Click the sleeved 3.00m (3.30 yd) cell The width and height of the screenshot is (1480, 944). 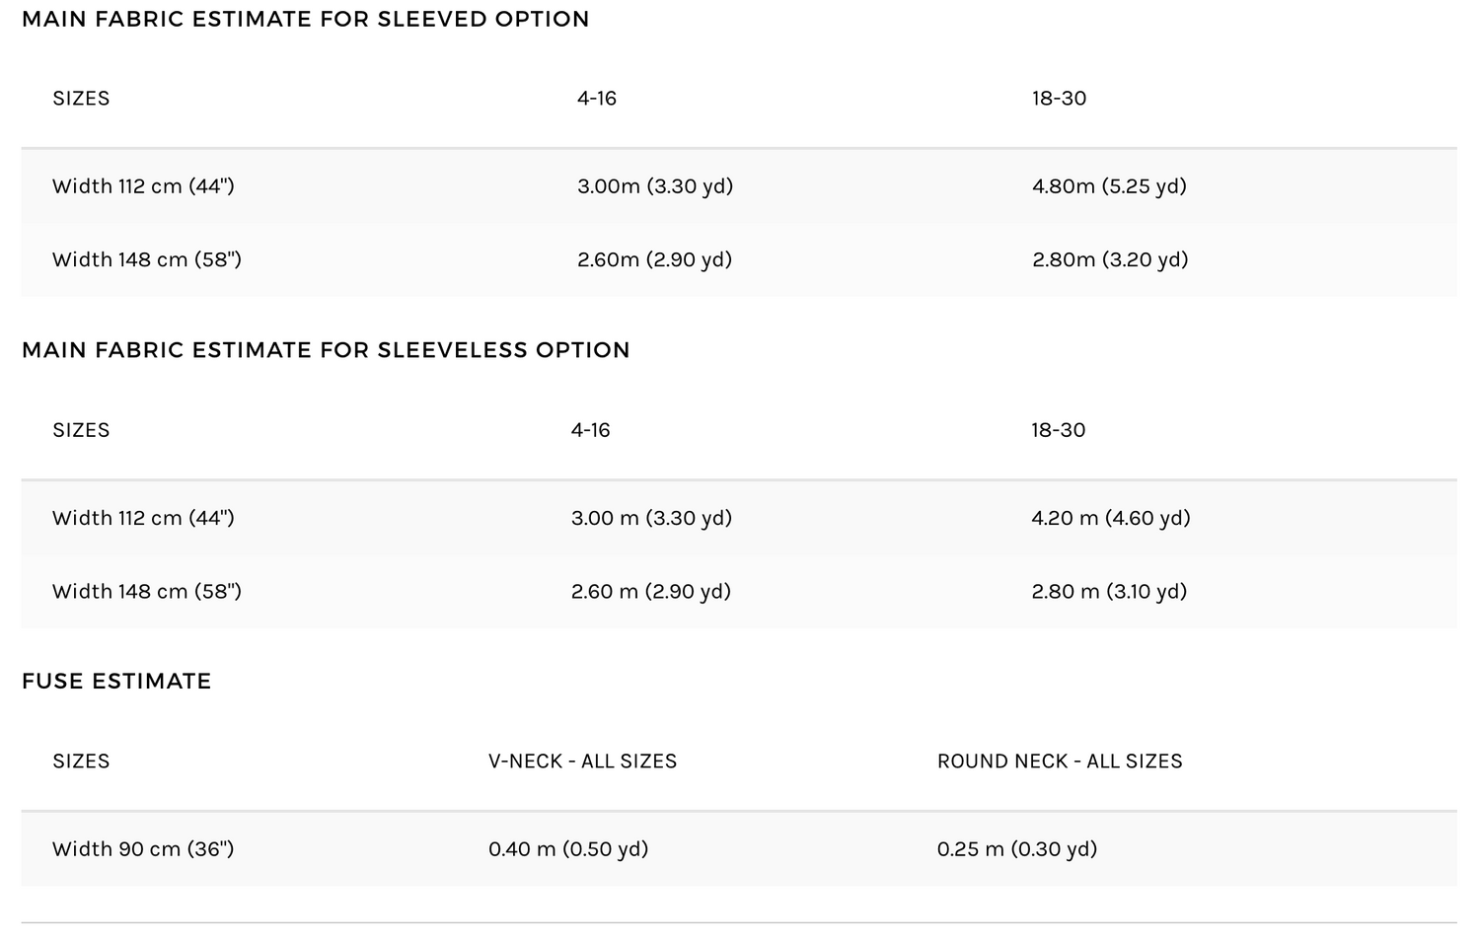click(655, 186)
